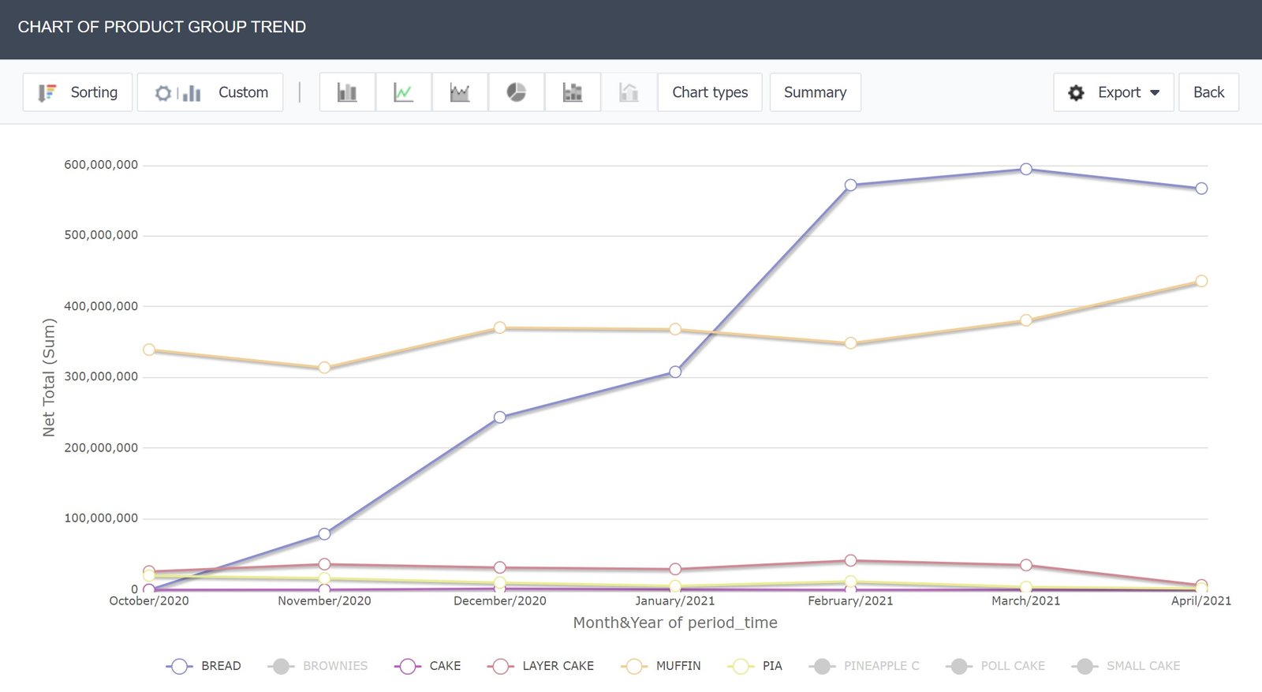Image resolution: width=1262 pixels, height=692 pixels.
Task: Switch to the bar chart icon
Action: 347,92
